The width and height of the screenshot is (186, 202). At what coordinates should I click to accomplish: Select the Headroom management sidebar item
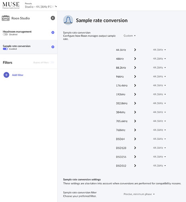pyautogui.click(x=29, y=33)
